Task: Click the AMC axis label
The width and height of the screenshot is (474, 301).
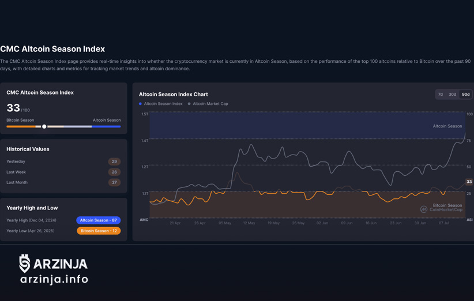Action: click(x=144, y=220)
